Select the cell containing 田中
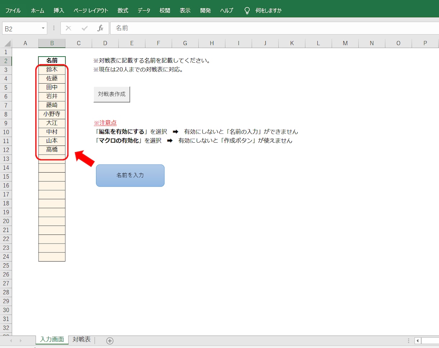This screenshot has height=348, width=439. click(52, 87)
